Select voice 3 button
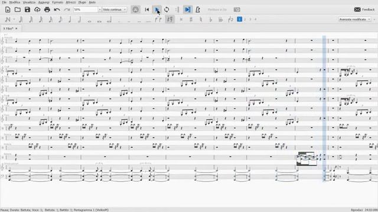The image size is (378, 212). coord(250,19)
